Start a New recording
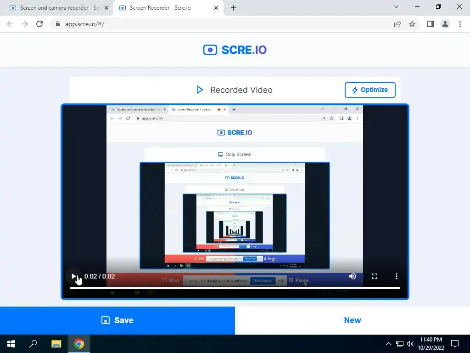470x353 pixels. click(x=352, y=320)
